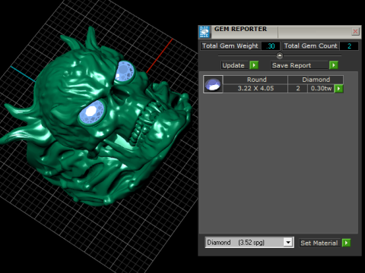Close the Gem Reporter panel
Screen dimensions: 365x273
[x=355, y=32]
